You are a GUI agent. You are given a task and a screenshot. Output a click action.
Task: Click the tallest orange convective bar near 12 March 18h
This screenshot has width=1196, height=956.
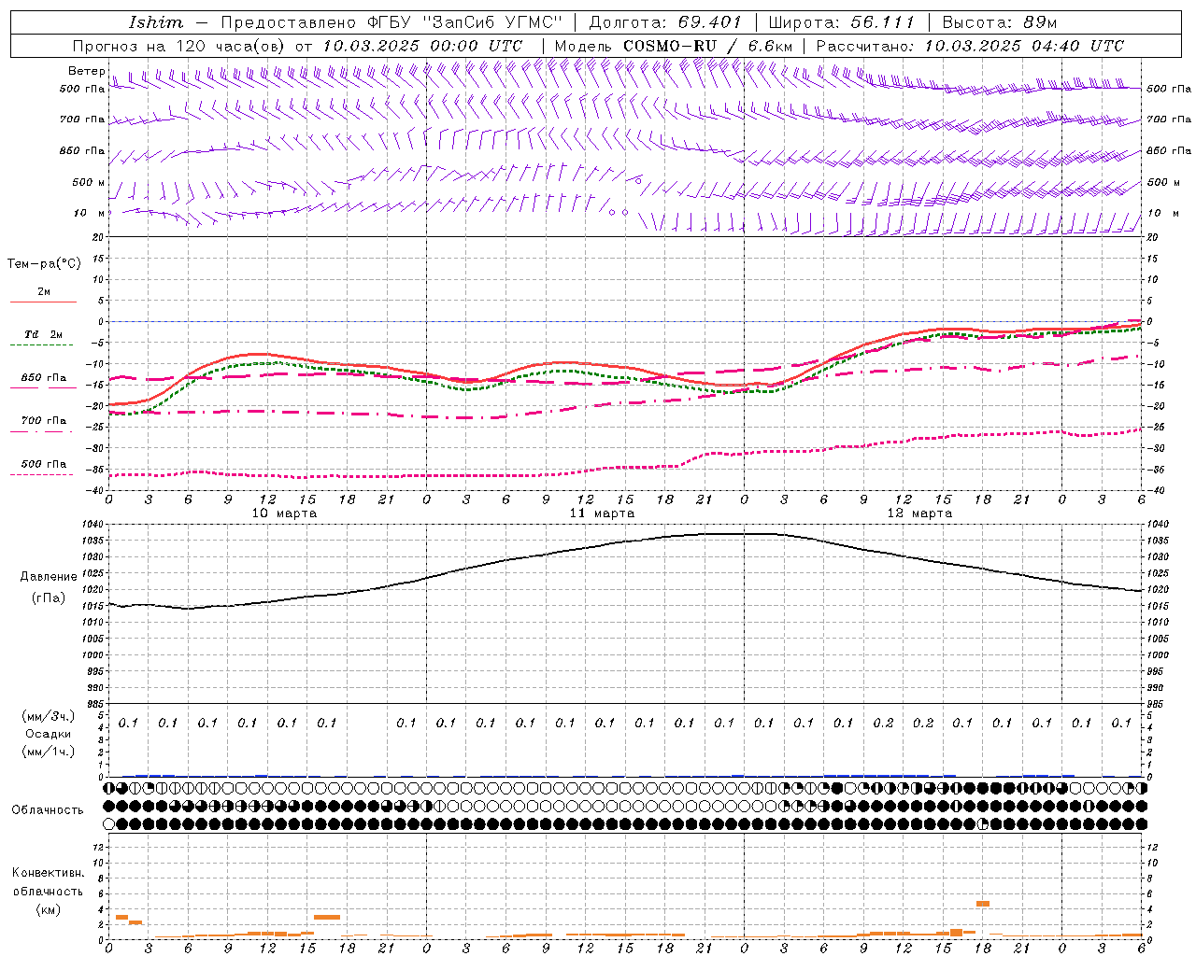[x=983, y=904]
